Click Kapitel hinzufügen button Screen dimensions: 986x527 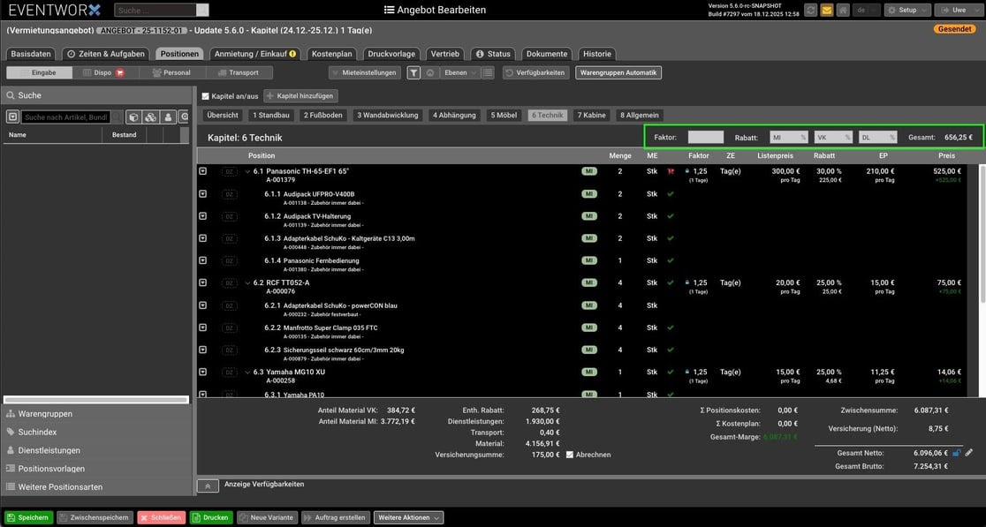coord(300,95)
